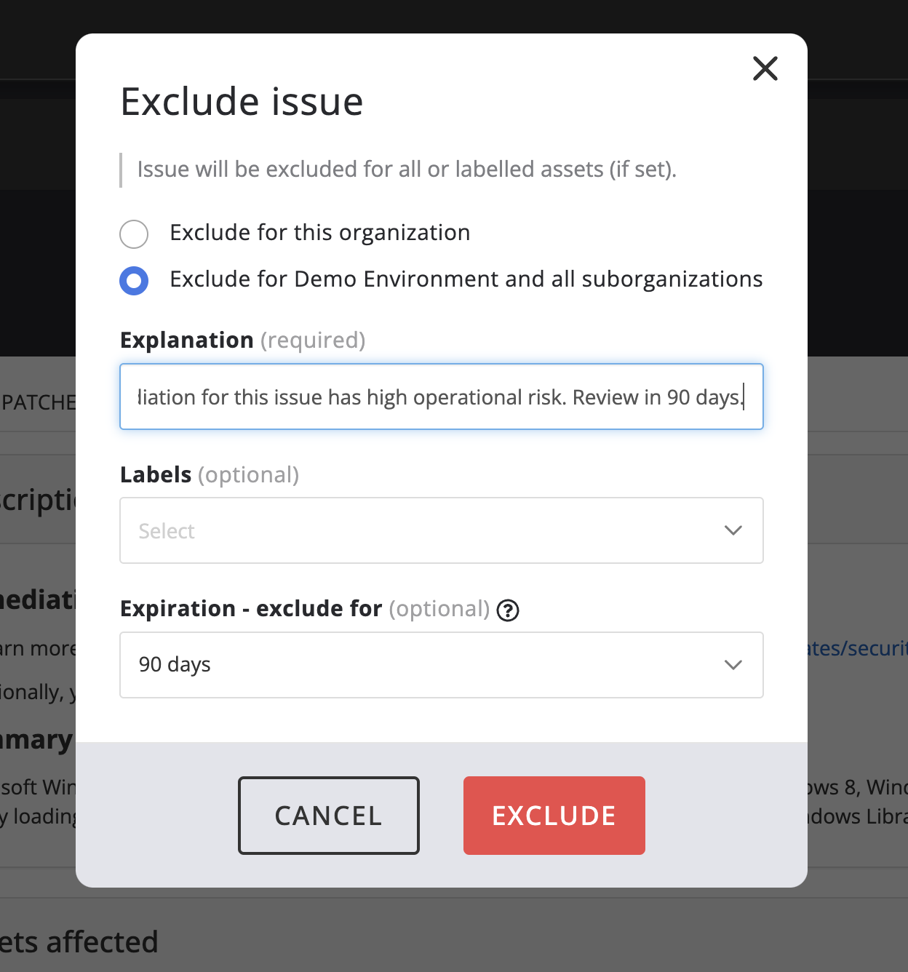Click the 'Exclude for Demo Environment' label text
The height and width of the screenshot is (972, 908).
(466, 279)
